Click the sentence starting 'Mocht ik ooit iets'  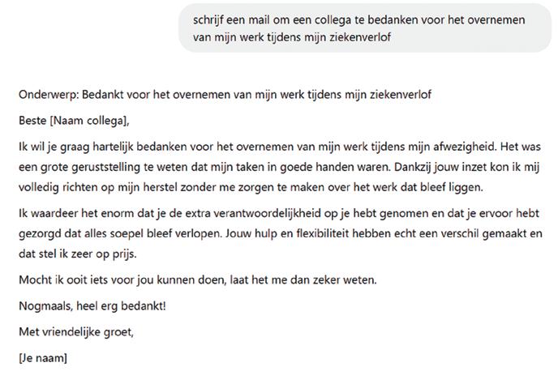tap(198, 279)
